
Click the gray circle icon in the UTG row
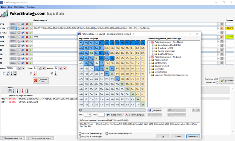tap(222, 24)
